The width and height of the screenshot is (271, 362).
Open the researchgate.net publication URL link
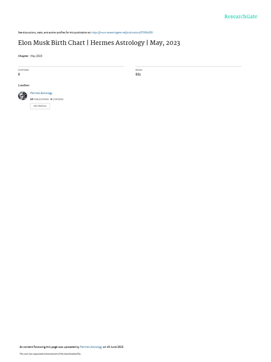tap(122, 33)
